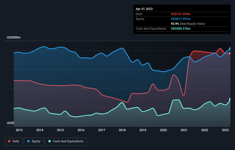Click the red Debt legend dot
The height and width of the screenshot is (150, 235).
point(9,141)
